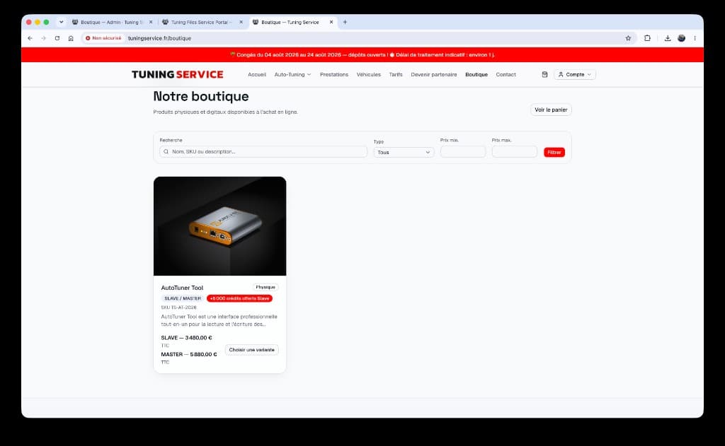
Task: Focus the Recherche search field
Action: click(x=263, y=151)
